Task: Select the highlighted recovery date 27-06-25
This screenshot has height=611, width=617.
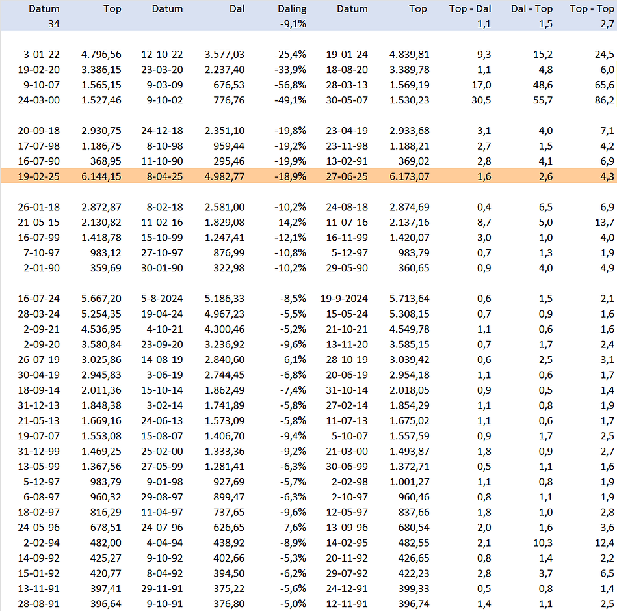Action: [x=347, y=176]
